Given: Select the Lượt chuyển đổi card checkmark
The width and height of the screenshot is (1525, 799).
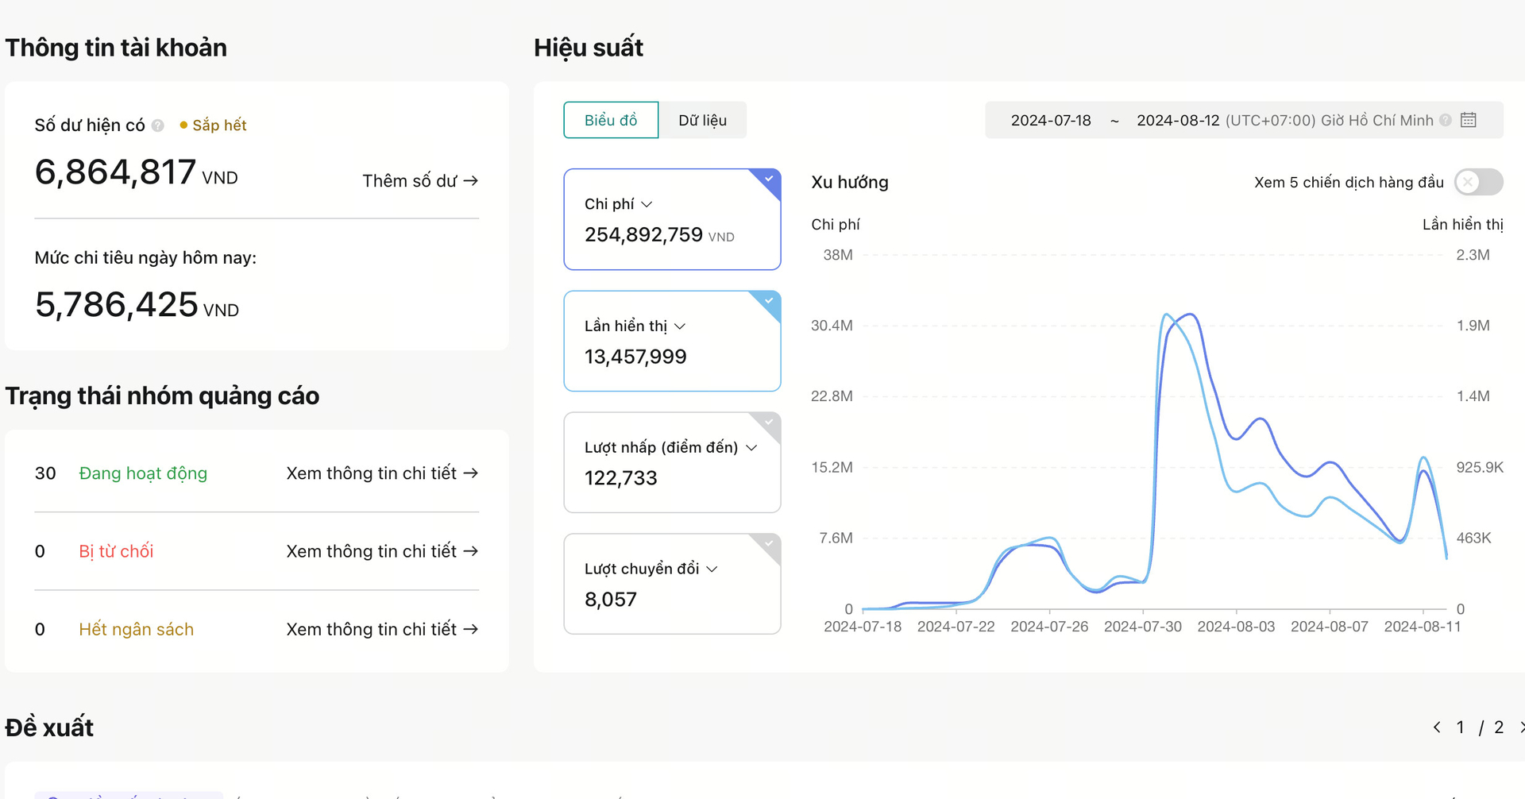Looking at the screenshot, I should [x=769, y=545].
